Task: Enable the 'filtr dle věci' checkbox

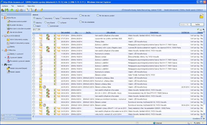Action: point(81,16)
